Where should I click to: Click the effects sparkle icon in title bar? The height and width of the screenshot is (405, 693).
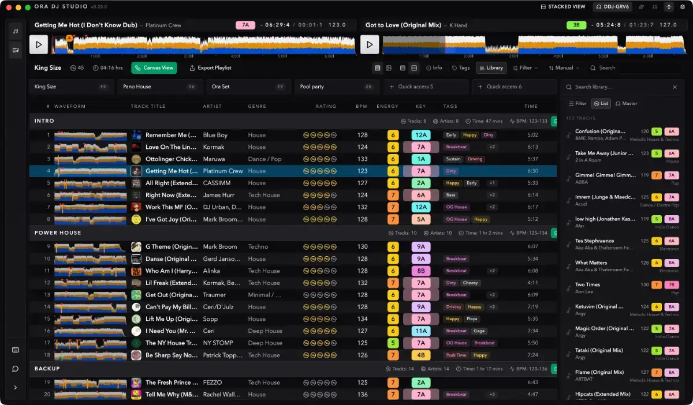pyautogui.click(x=640, y=7)
